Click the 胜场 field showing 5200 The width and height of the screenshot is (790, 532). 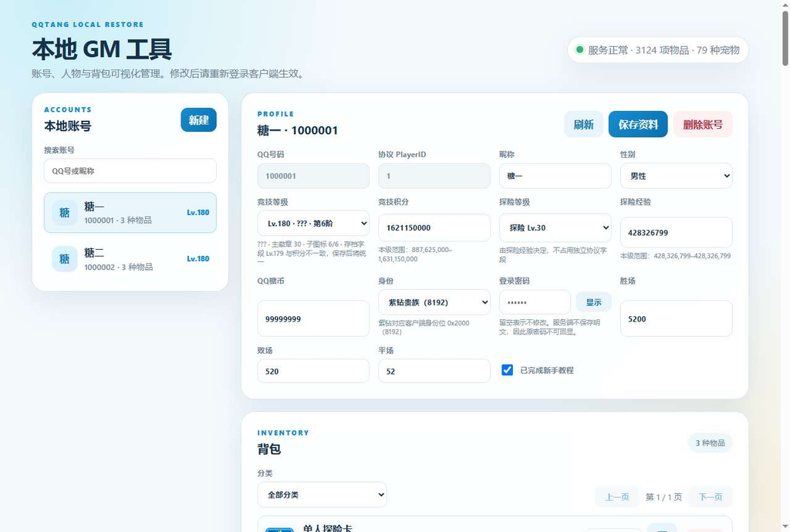coord(676,318)
